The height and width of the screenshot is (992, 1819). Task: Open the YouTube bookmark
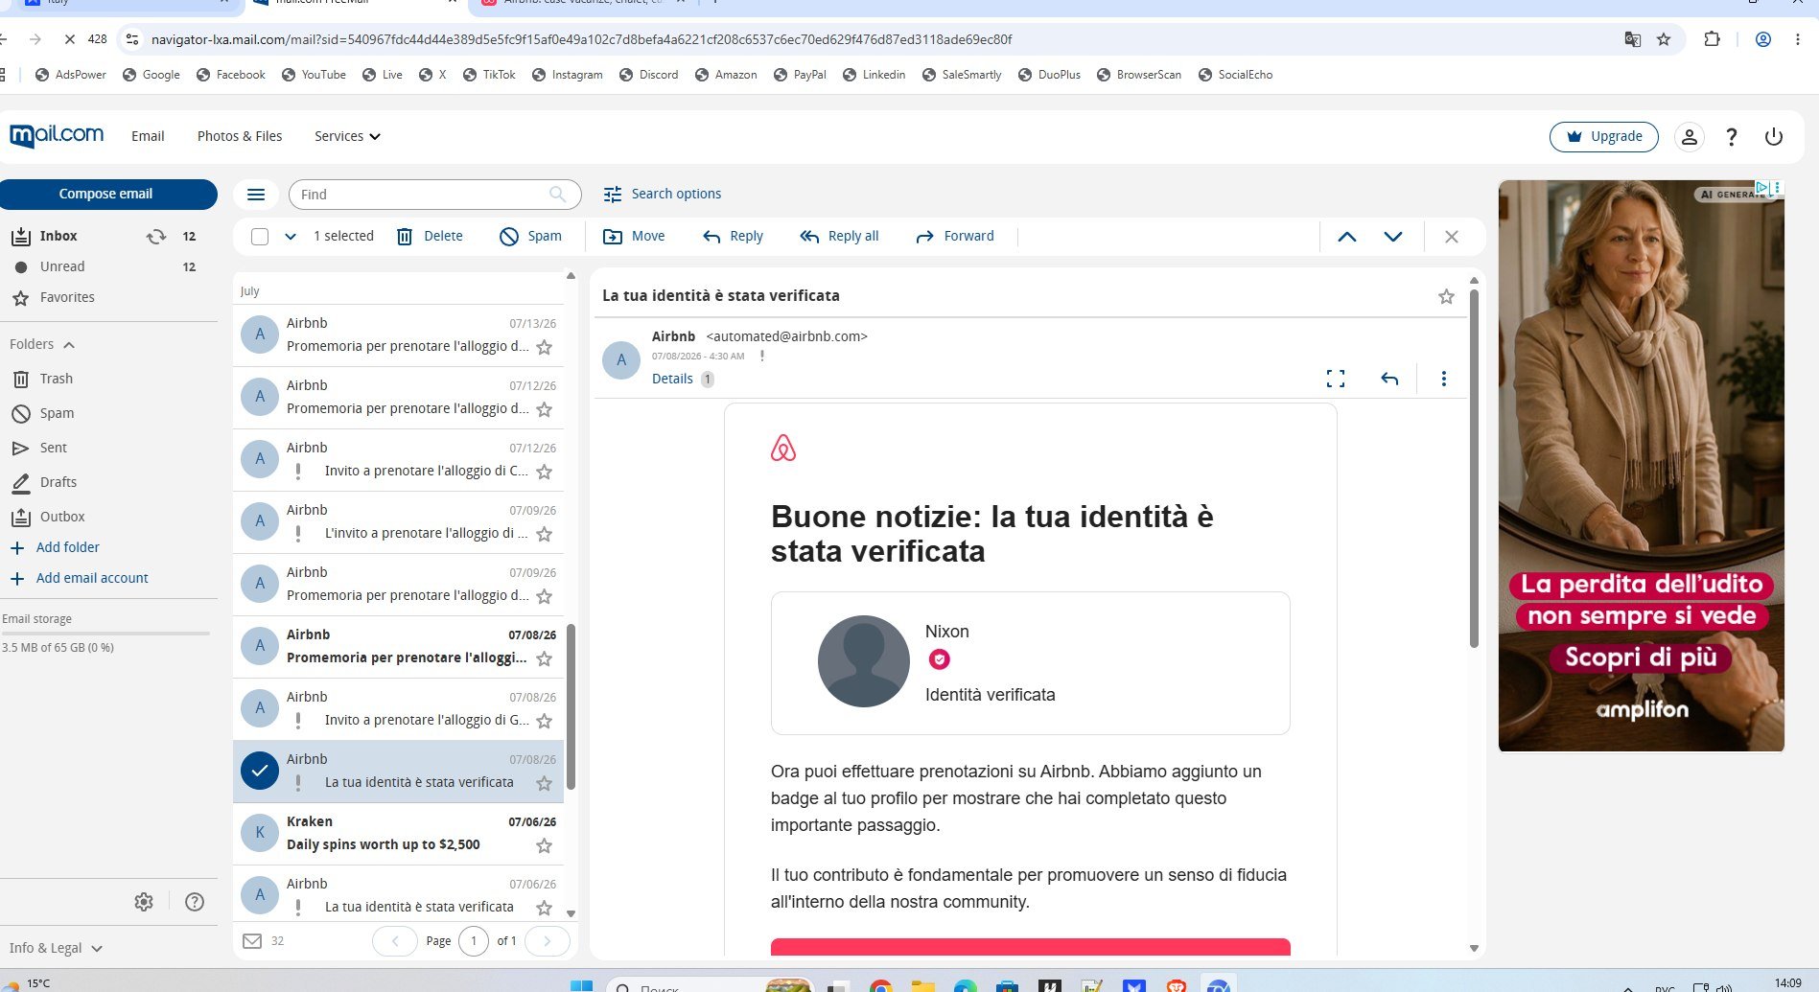tap(314, 75)
